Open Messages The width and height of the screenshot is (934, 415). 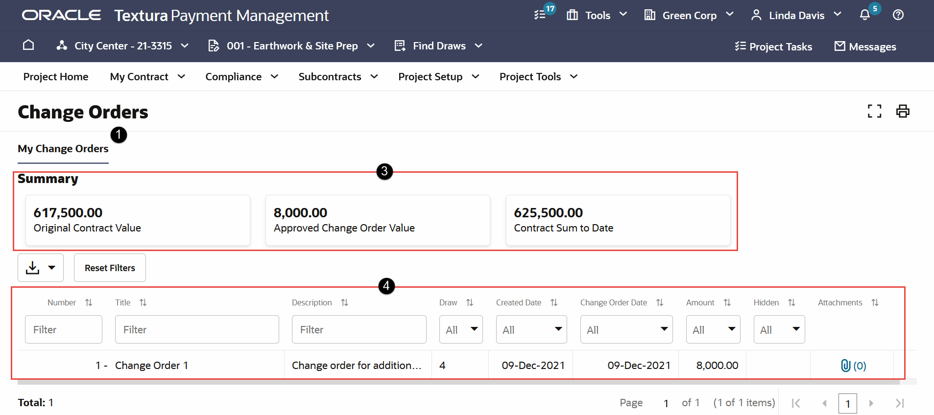click(865, 46)
